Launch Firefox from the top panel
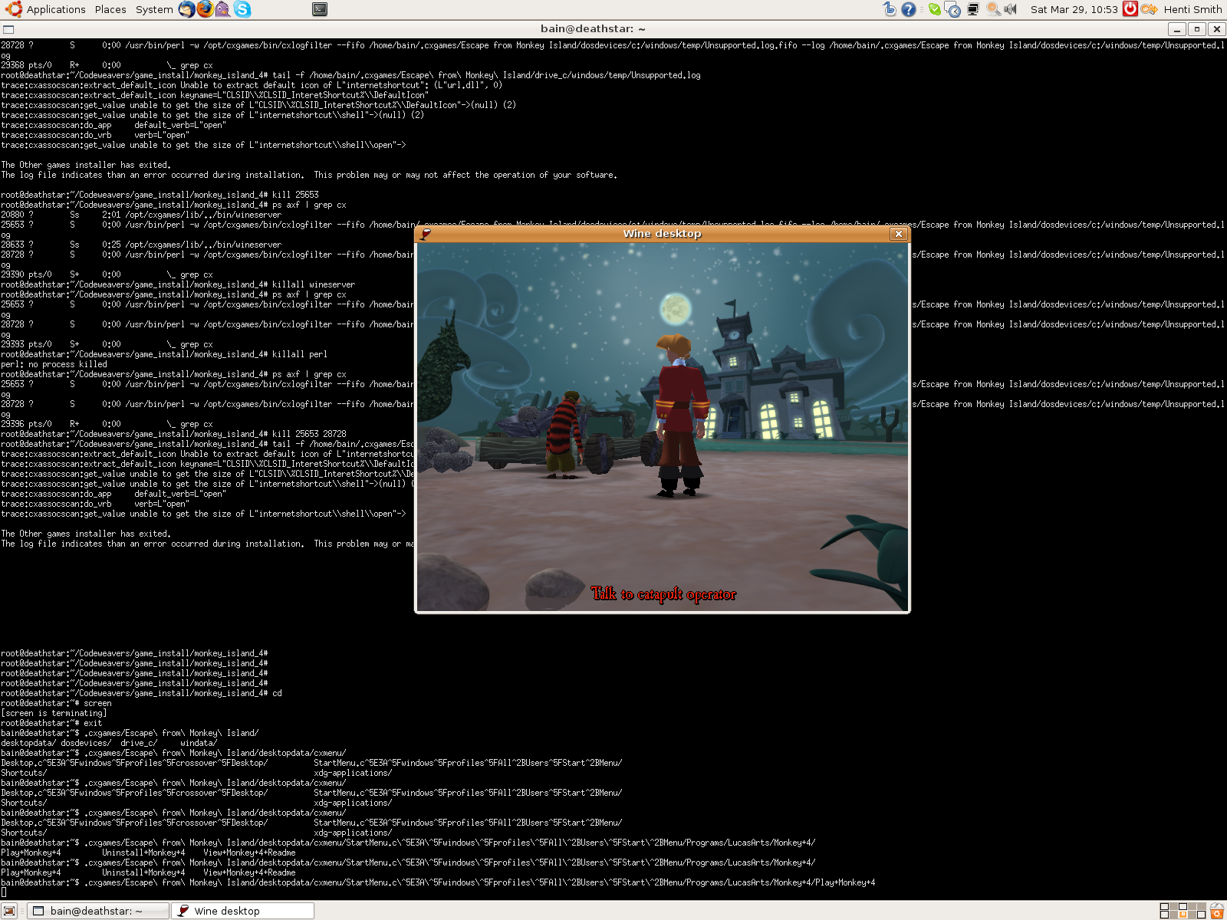This screenshot has width=1227, height=920. point(205,9)
